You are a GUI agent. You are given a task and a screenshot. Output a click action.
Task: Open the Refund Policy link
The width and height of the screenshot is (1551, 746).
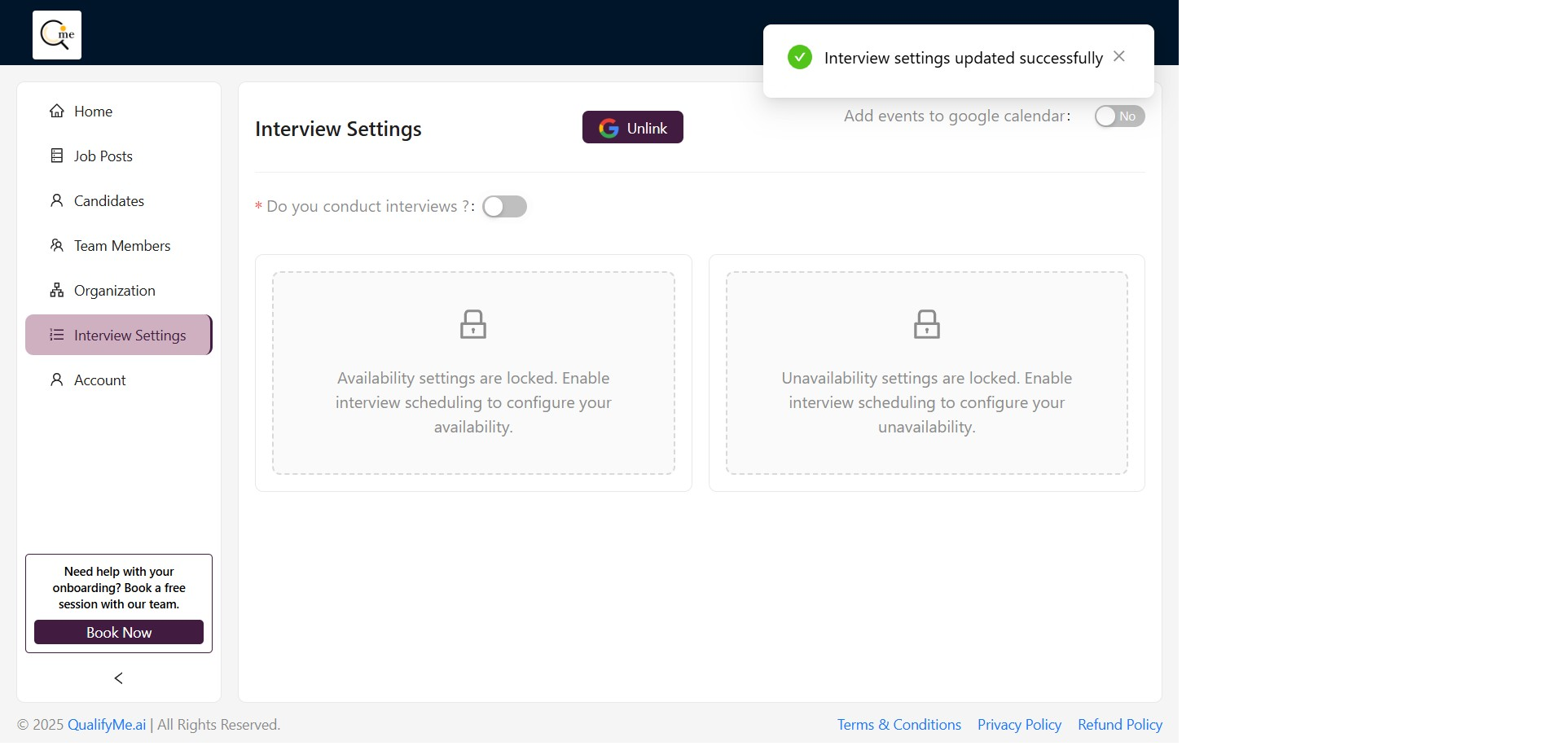point(1119,725)
